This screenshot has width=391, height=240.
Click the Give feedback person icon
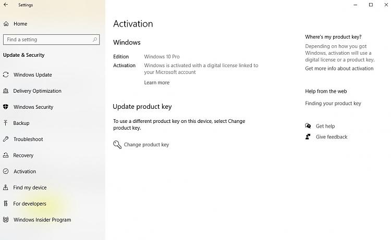308,137
